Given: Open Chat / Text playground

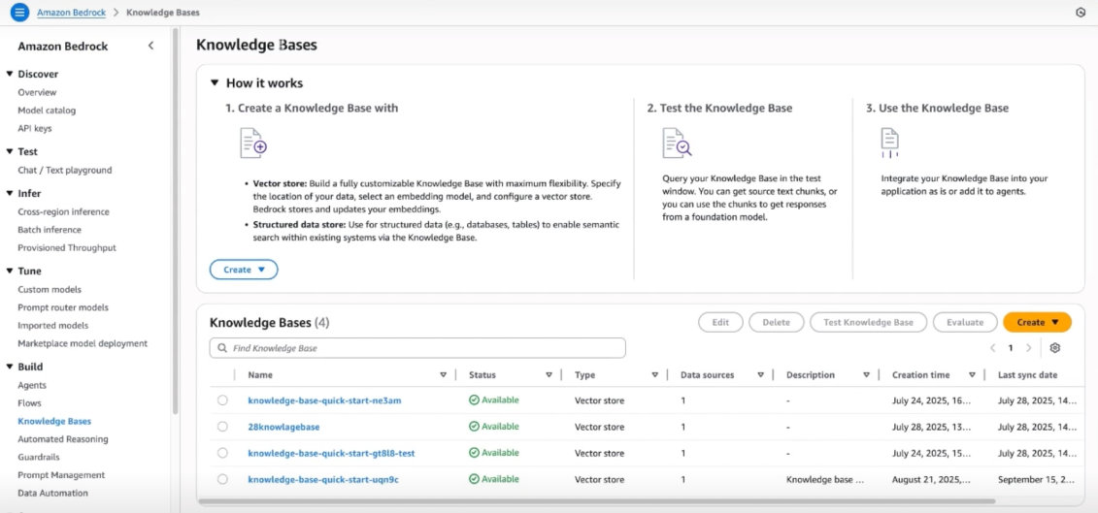Looking at the screenshot, I should pyautogui.click(x=64, y=170).
